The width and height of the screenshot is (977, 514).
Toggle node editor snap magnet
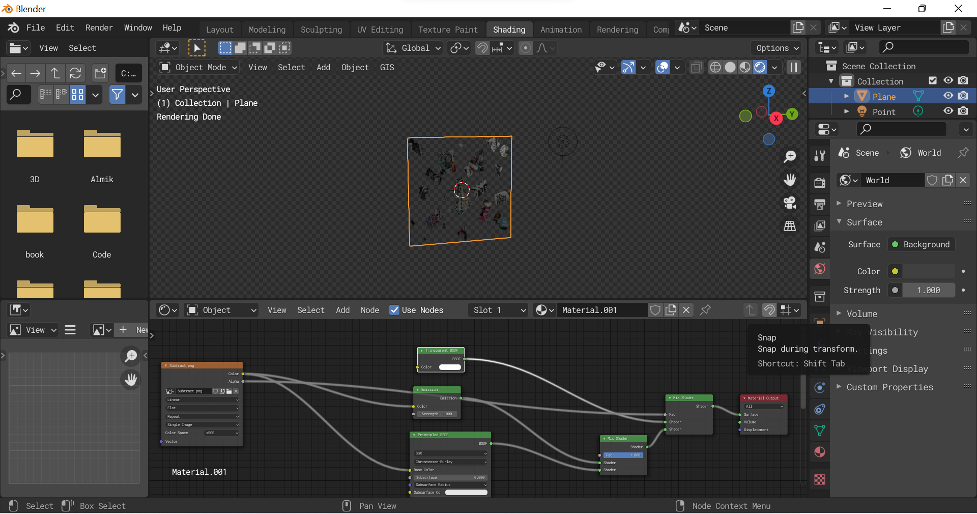769,310
